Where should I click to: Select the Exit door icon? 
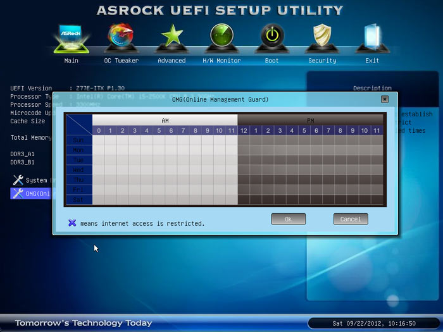[x=372, y=38]
